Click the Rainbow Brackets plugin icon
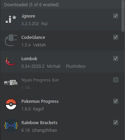Viewport: 125px width, 140px height. point(11,126)
